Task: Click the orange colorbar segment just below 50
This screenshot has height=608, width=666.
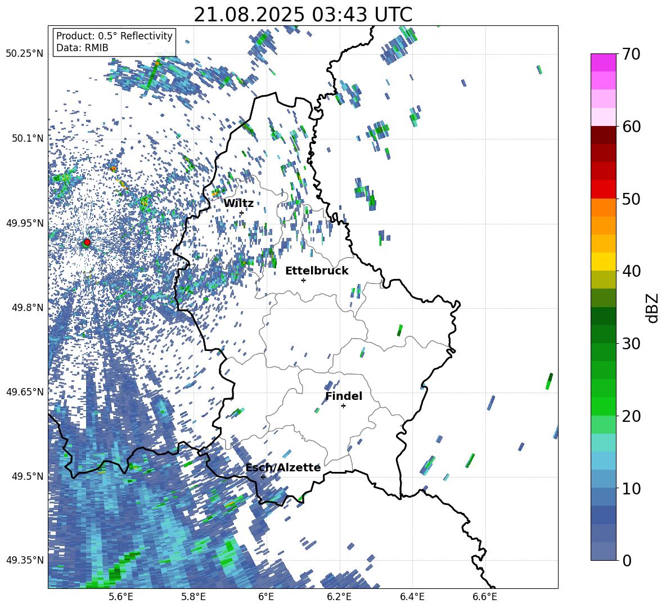Action: [603, 207]
